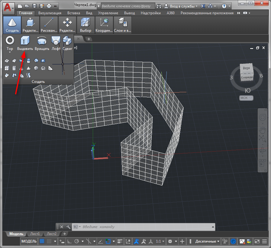The width and height of the screenshot is (271, 248).
Task: Click the Тор (Torus) tool icon
Action: pos(10,41)
